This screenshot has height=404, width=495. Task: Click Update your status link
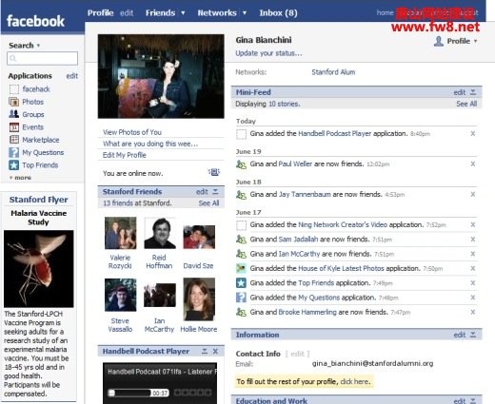tap(268, 53)
